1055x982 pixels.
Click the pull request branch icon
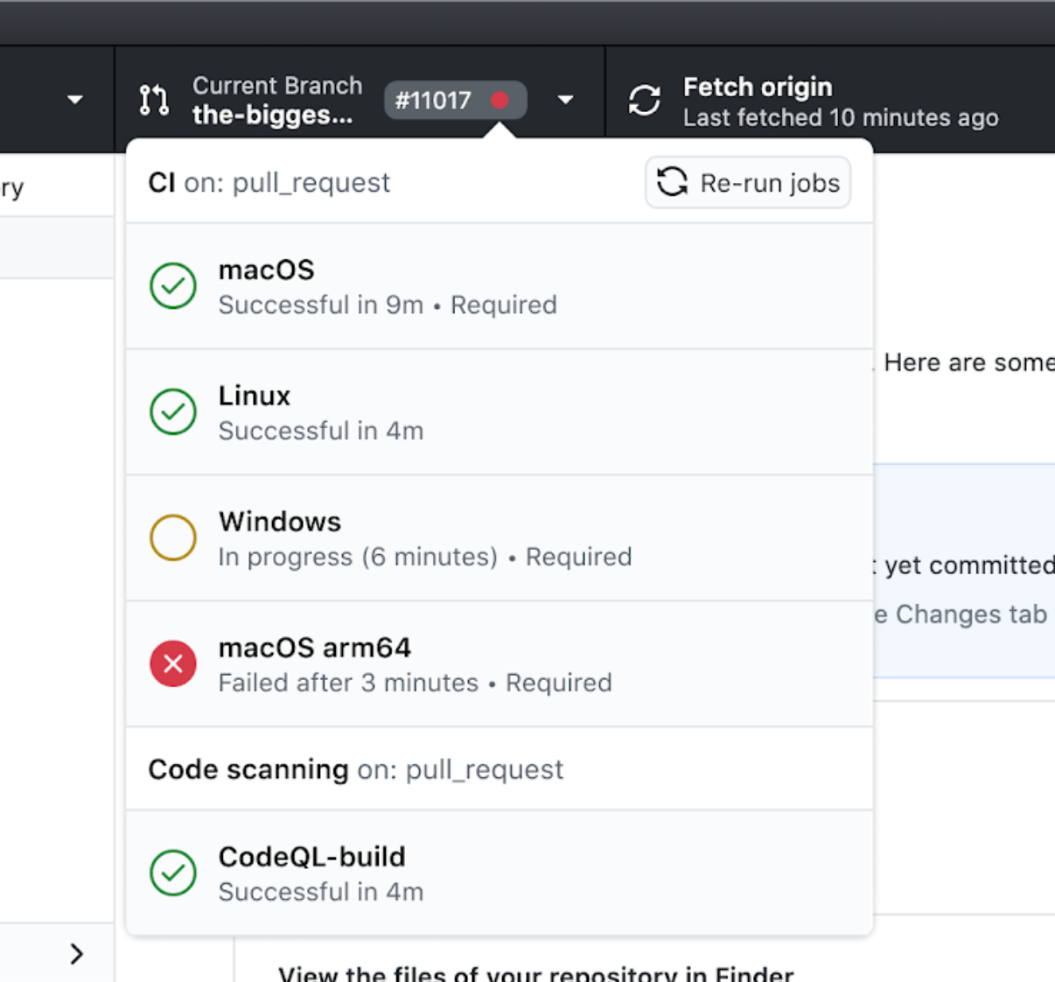pos(154,100)
